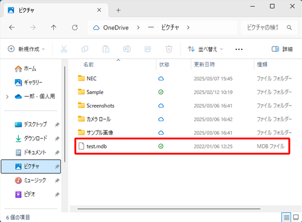Click the navigation pane vertical scrollbar
The image size is (302, 222).
65,114
